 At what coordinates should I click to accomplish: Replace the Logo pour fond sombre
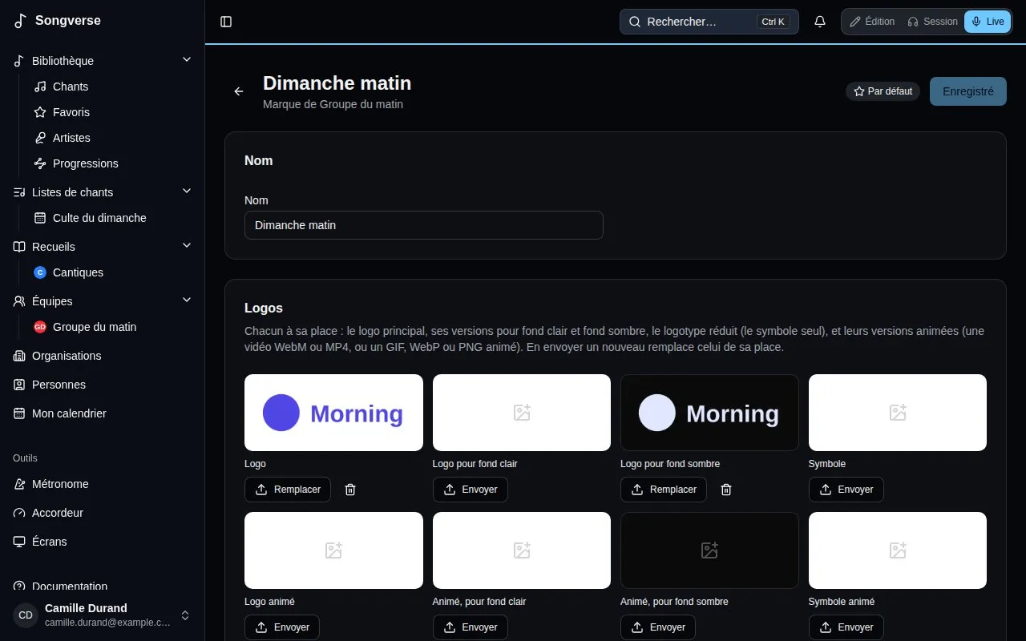click(664, 490)
